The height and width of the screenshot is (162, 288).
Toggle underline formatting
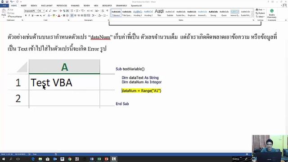click(x=32, y=16)
